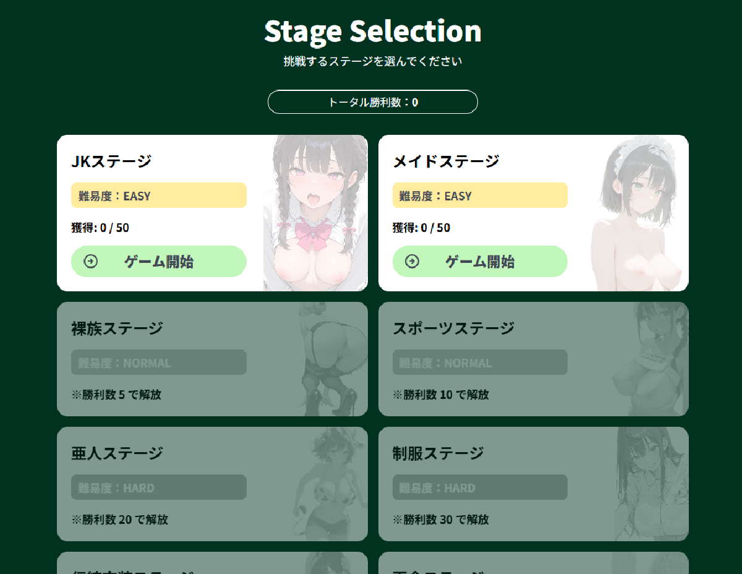Click the ※勝利数 30 で解放 unlock note
Screen dimensions: 742x574
(441, 520)
